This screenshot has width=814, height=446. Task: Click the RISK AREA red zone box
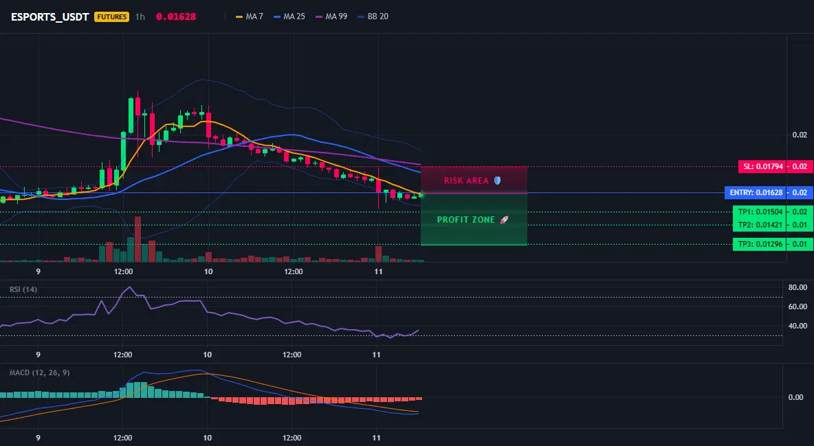coord(474,180)
